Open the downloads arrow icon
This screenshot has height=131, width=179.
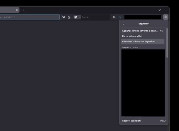coord(120,17)
